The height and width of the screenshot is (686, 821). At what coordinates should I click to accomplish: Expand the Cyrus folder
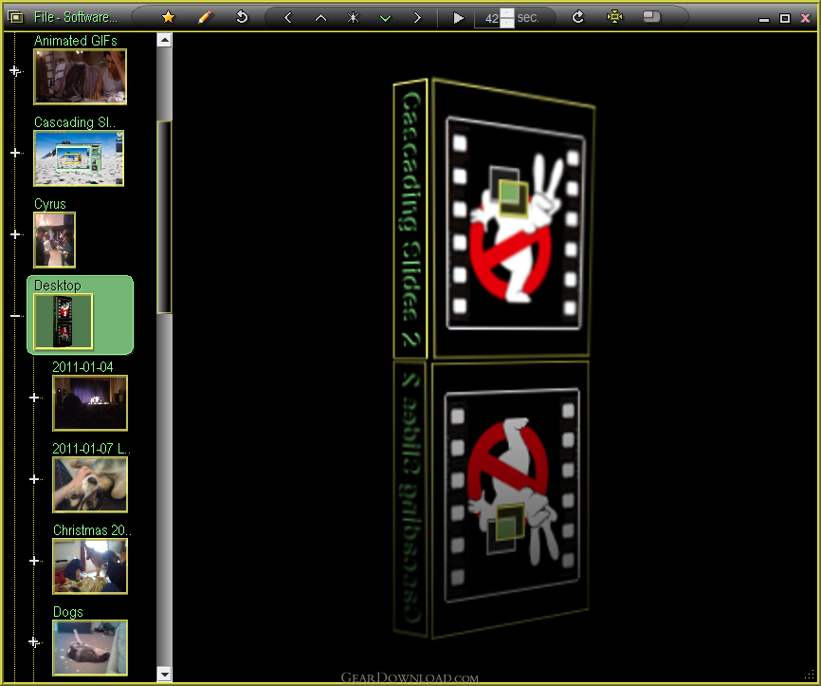click(15, 234)
